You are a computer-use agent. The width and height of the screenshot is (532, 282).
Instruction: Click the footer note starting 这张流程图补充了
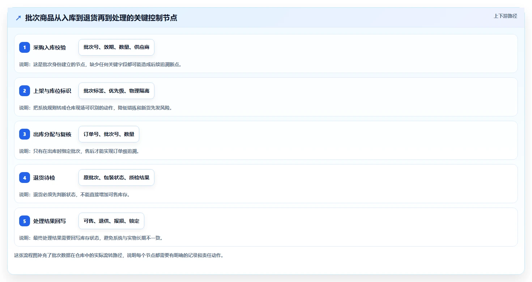point(119,255)
